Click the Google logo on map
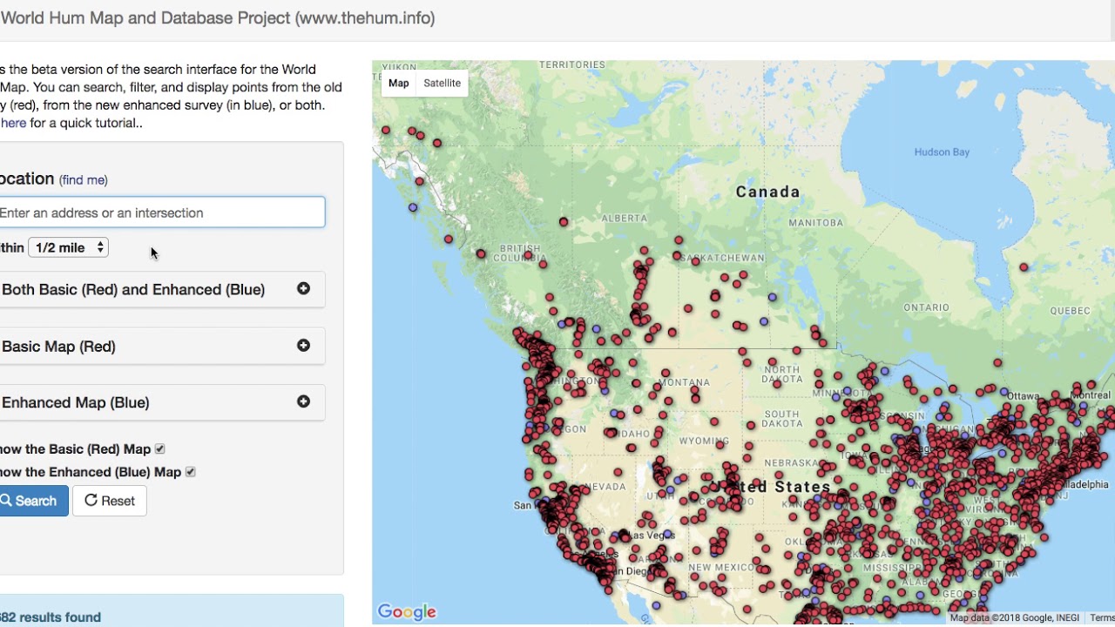The width and height of the screenshot is (1115, 627). 407,612
